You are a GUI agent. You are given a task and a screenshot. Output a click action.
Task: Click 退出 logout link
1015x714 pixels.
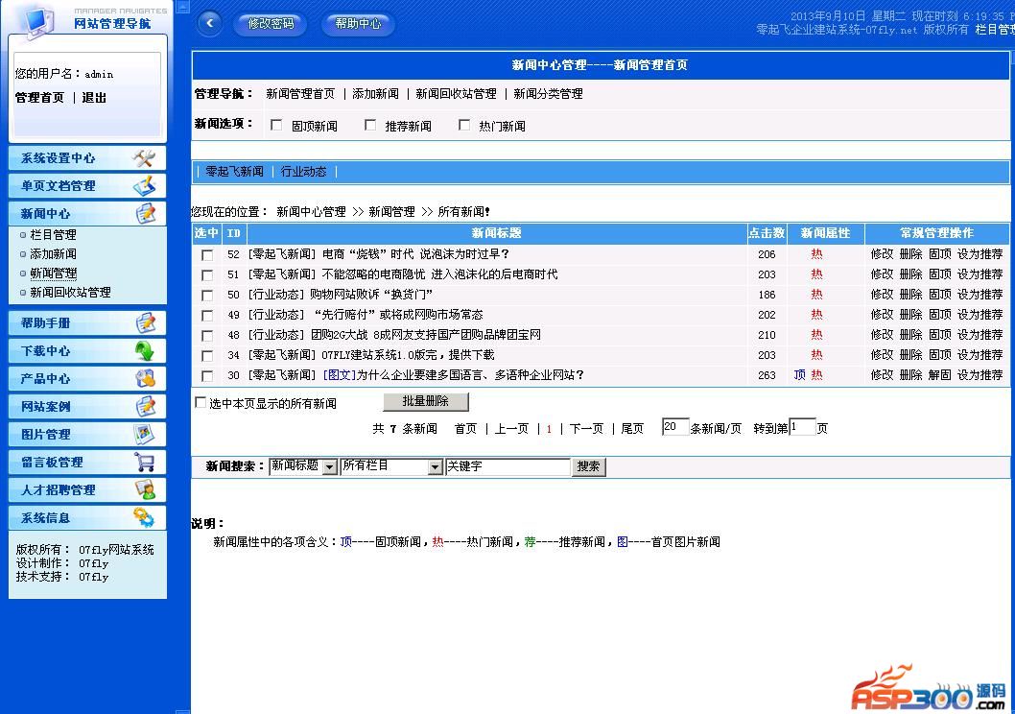click(94, 98)
